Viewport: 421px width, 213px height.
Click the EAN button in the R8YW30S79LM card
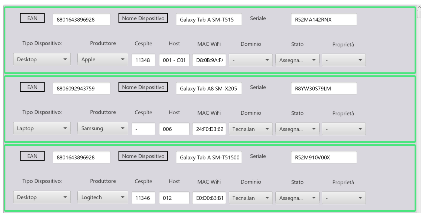click(32, 87)
